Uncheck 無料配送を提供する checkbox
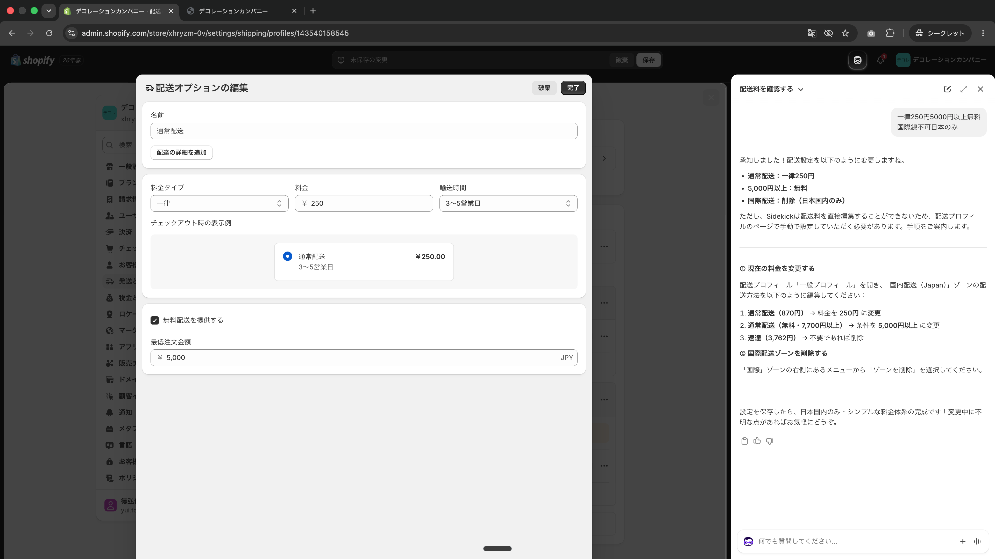The width and height of the screenshot is (995, 559). [x=154, y=320]
